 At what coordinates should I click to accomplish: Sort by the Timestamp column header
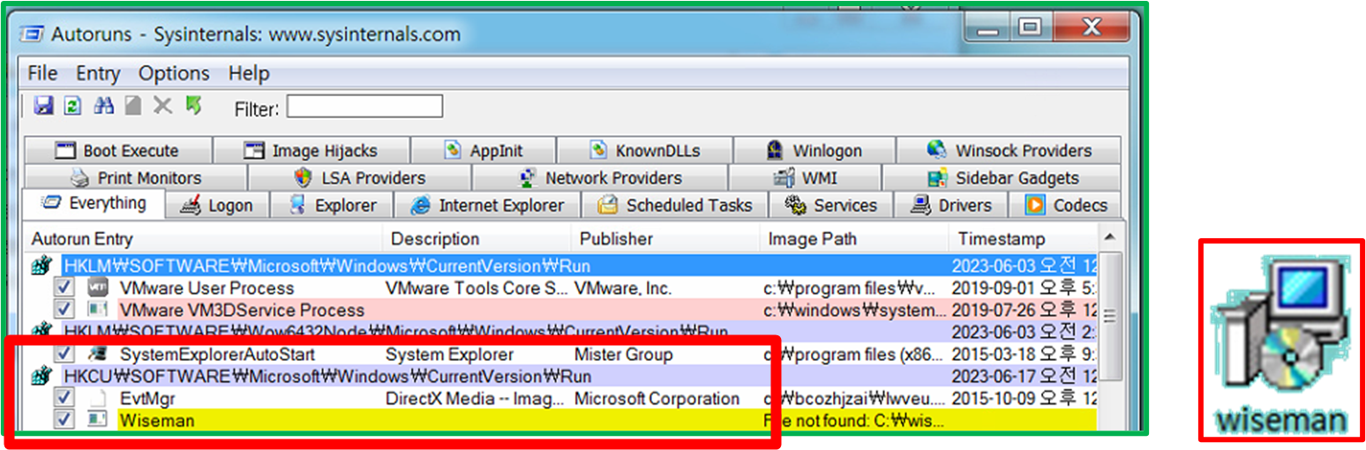(1024, 239)
